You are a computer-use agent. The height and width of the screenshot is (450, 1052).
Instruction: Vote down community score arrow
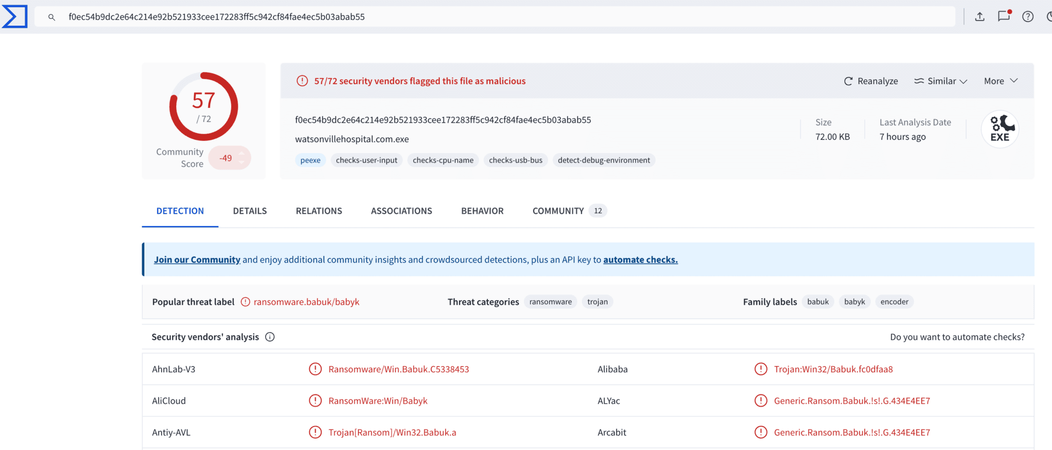[241, 162]
